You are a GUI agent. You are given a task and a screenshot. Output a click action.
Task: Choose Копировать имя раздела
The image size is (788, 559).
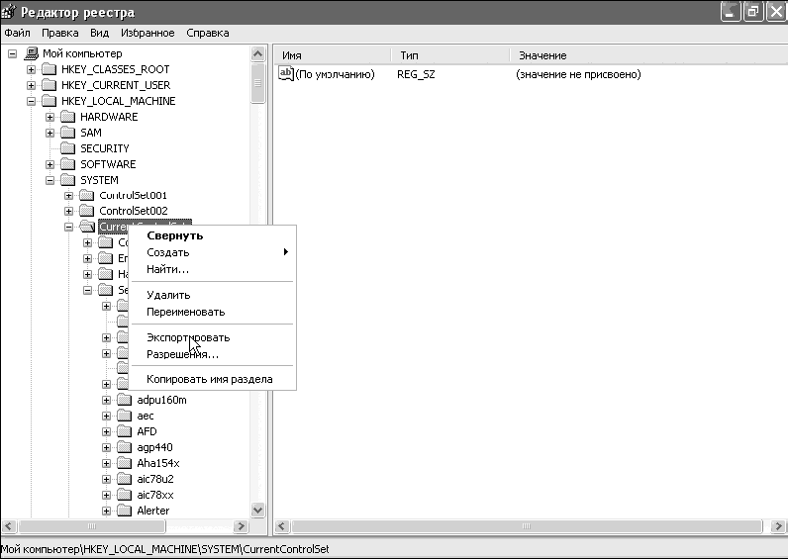212,379
